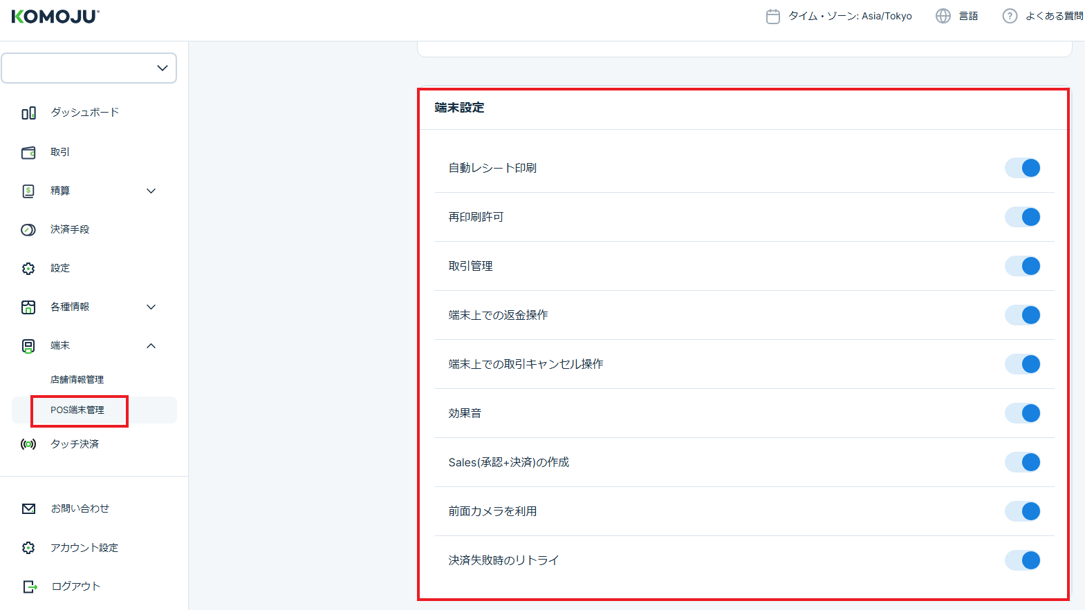Click the gear icon next to 設定
Image resolution: width=1085 pixels, height=610 pixels.
click(28, 269)
